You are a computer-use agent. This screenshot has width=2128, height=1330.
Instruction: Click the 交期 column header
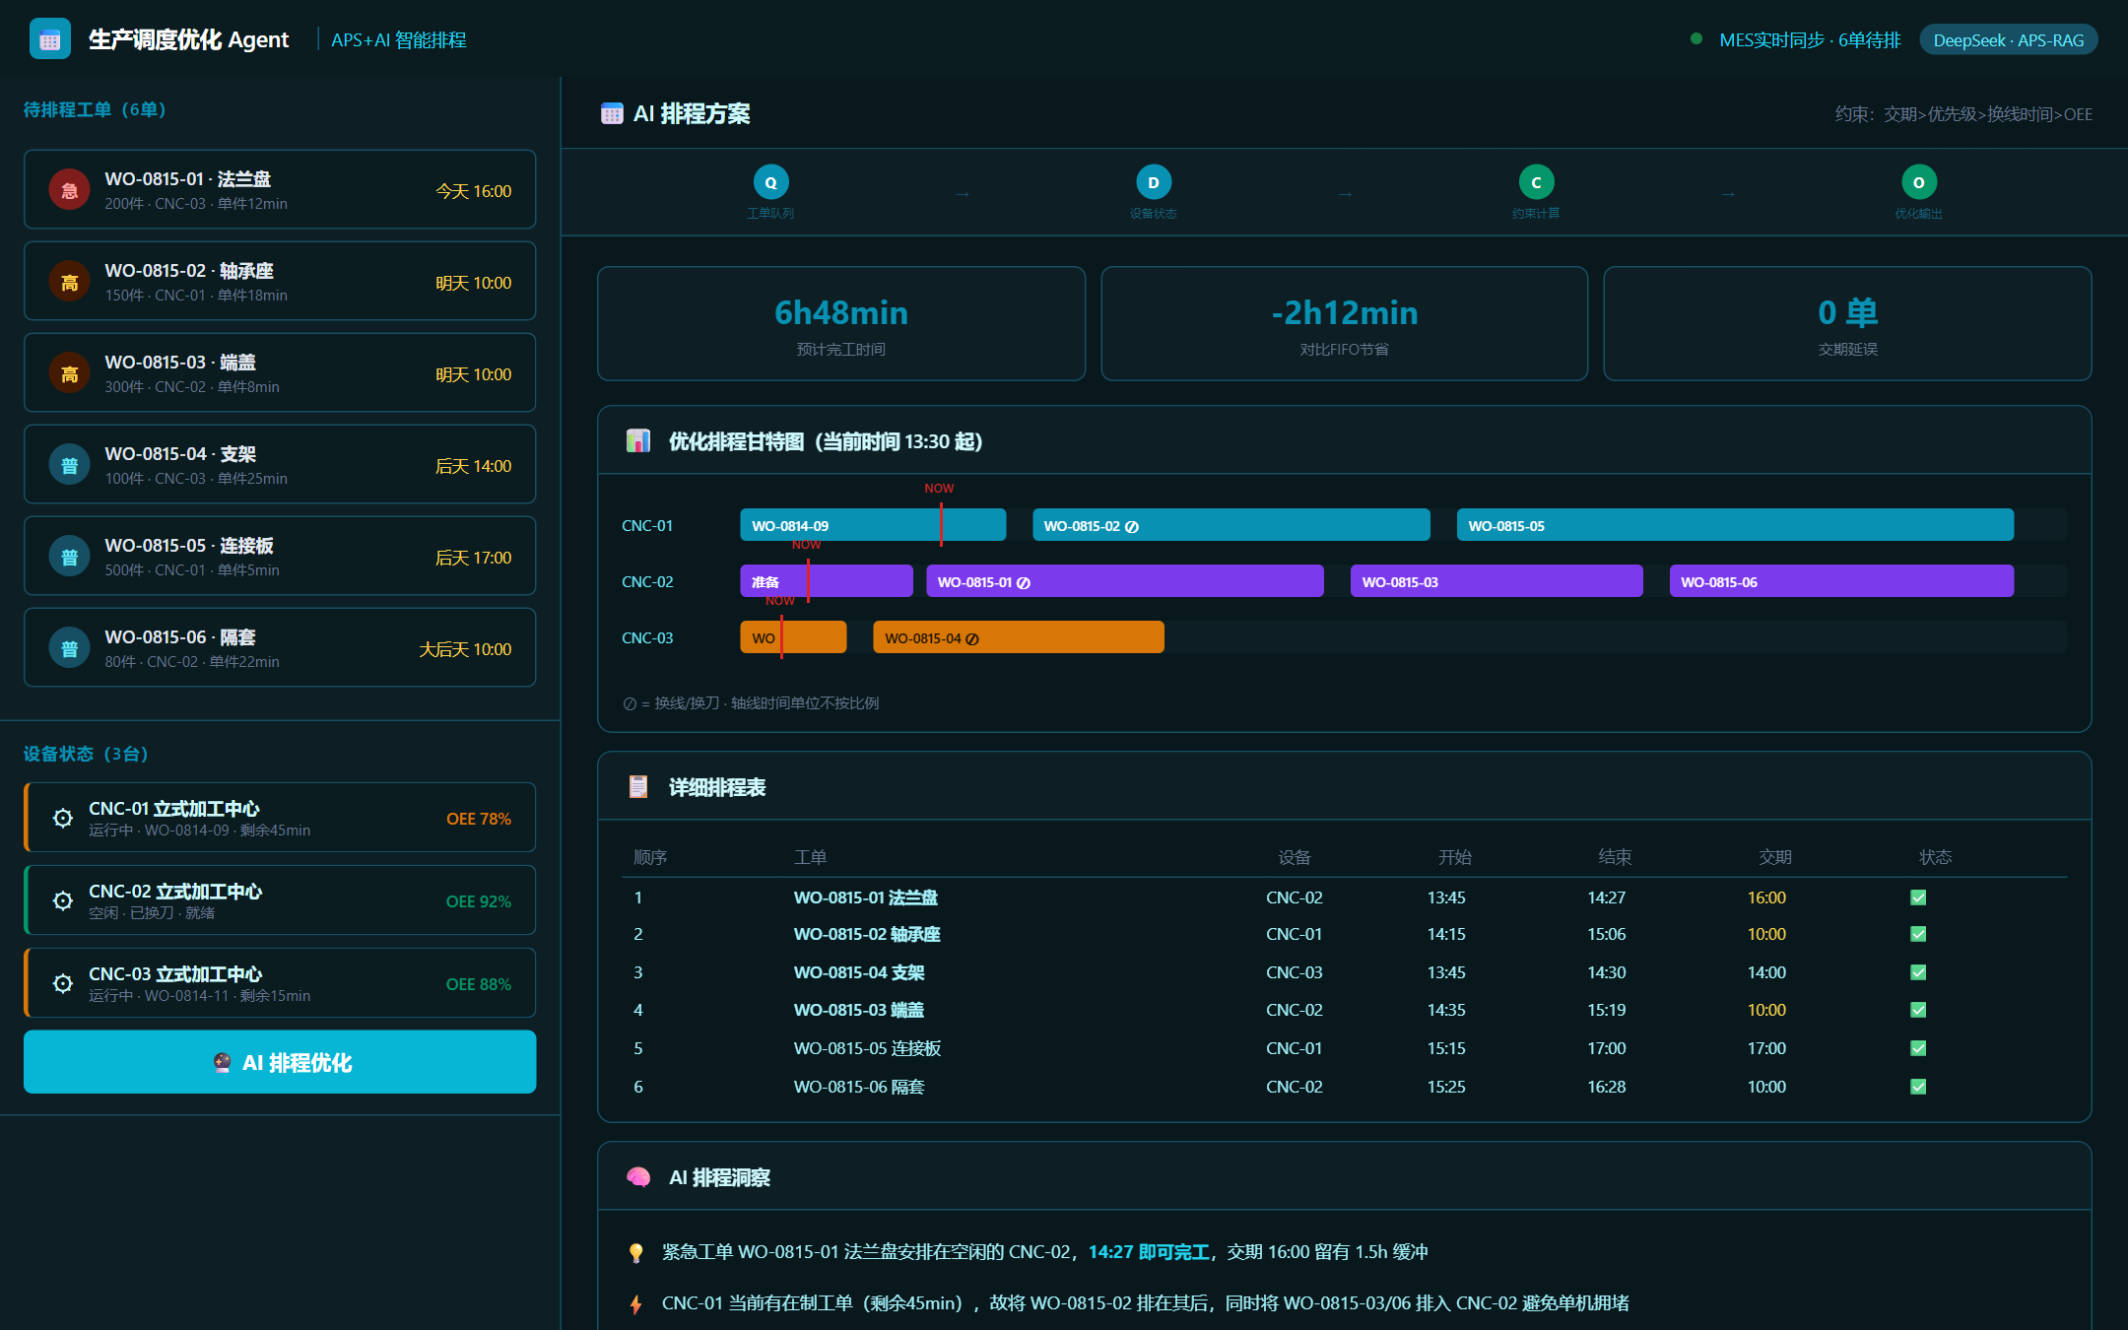[x=1774, y=857]
